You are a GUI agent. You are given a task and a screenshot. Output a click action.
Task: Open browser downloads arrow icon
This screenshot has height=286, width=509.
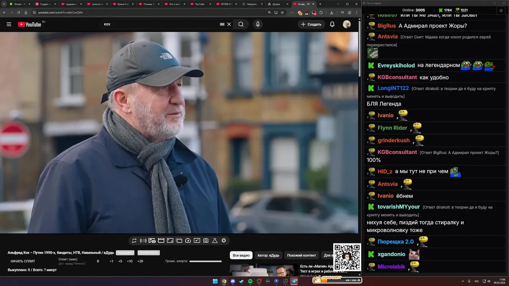pyautogui.click(x=332, y=12)
